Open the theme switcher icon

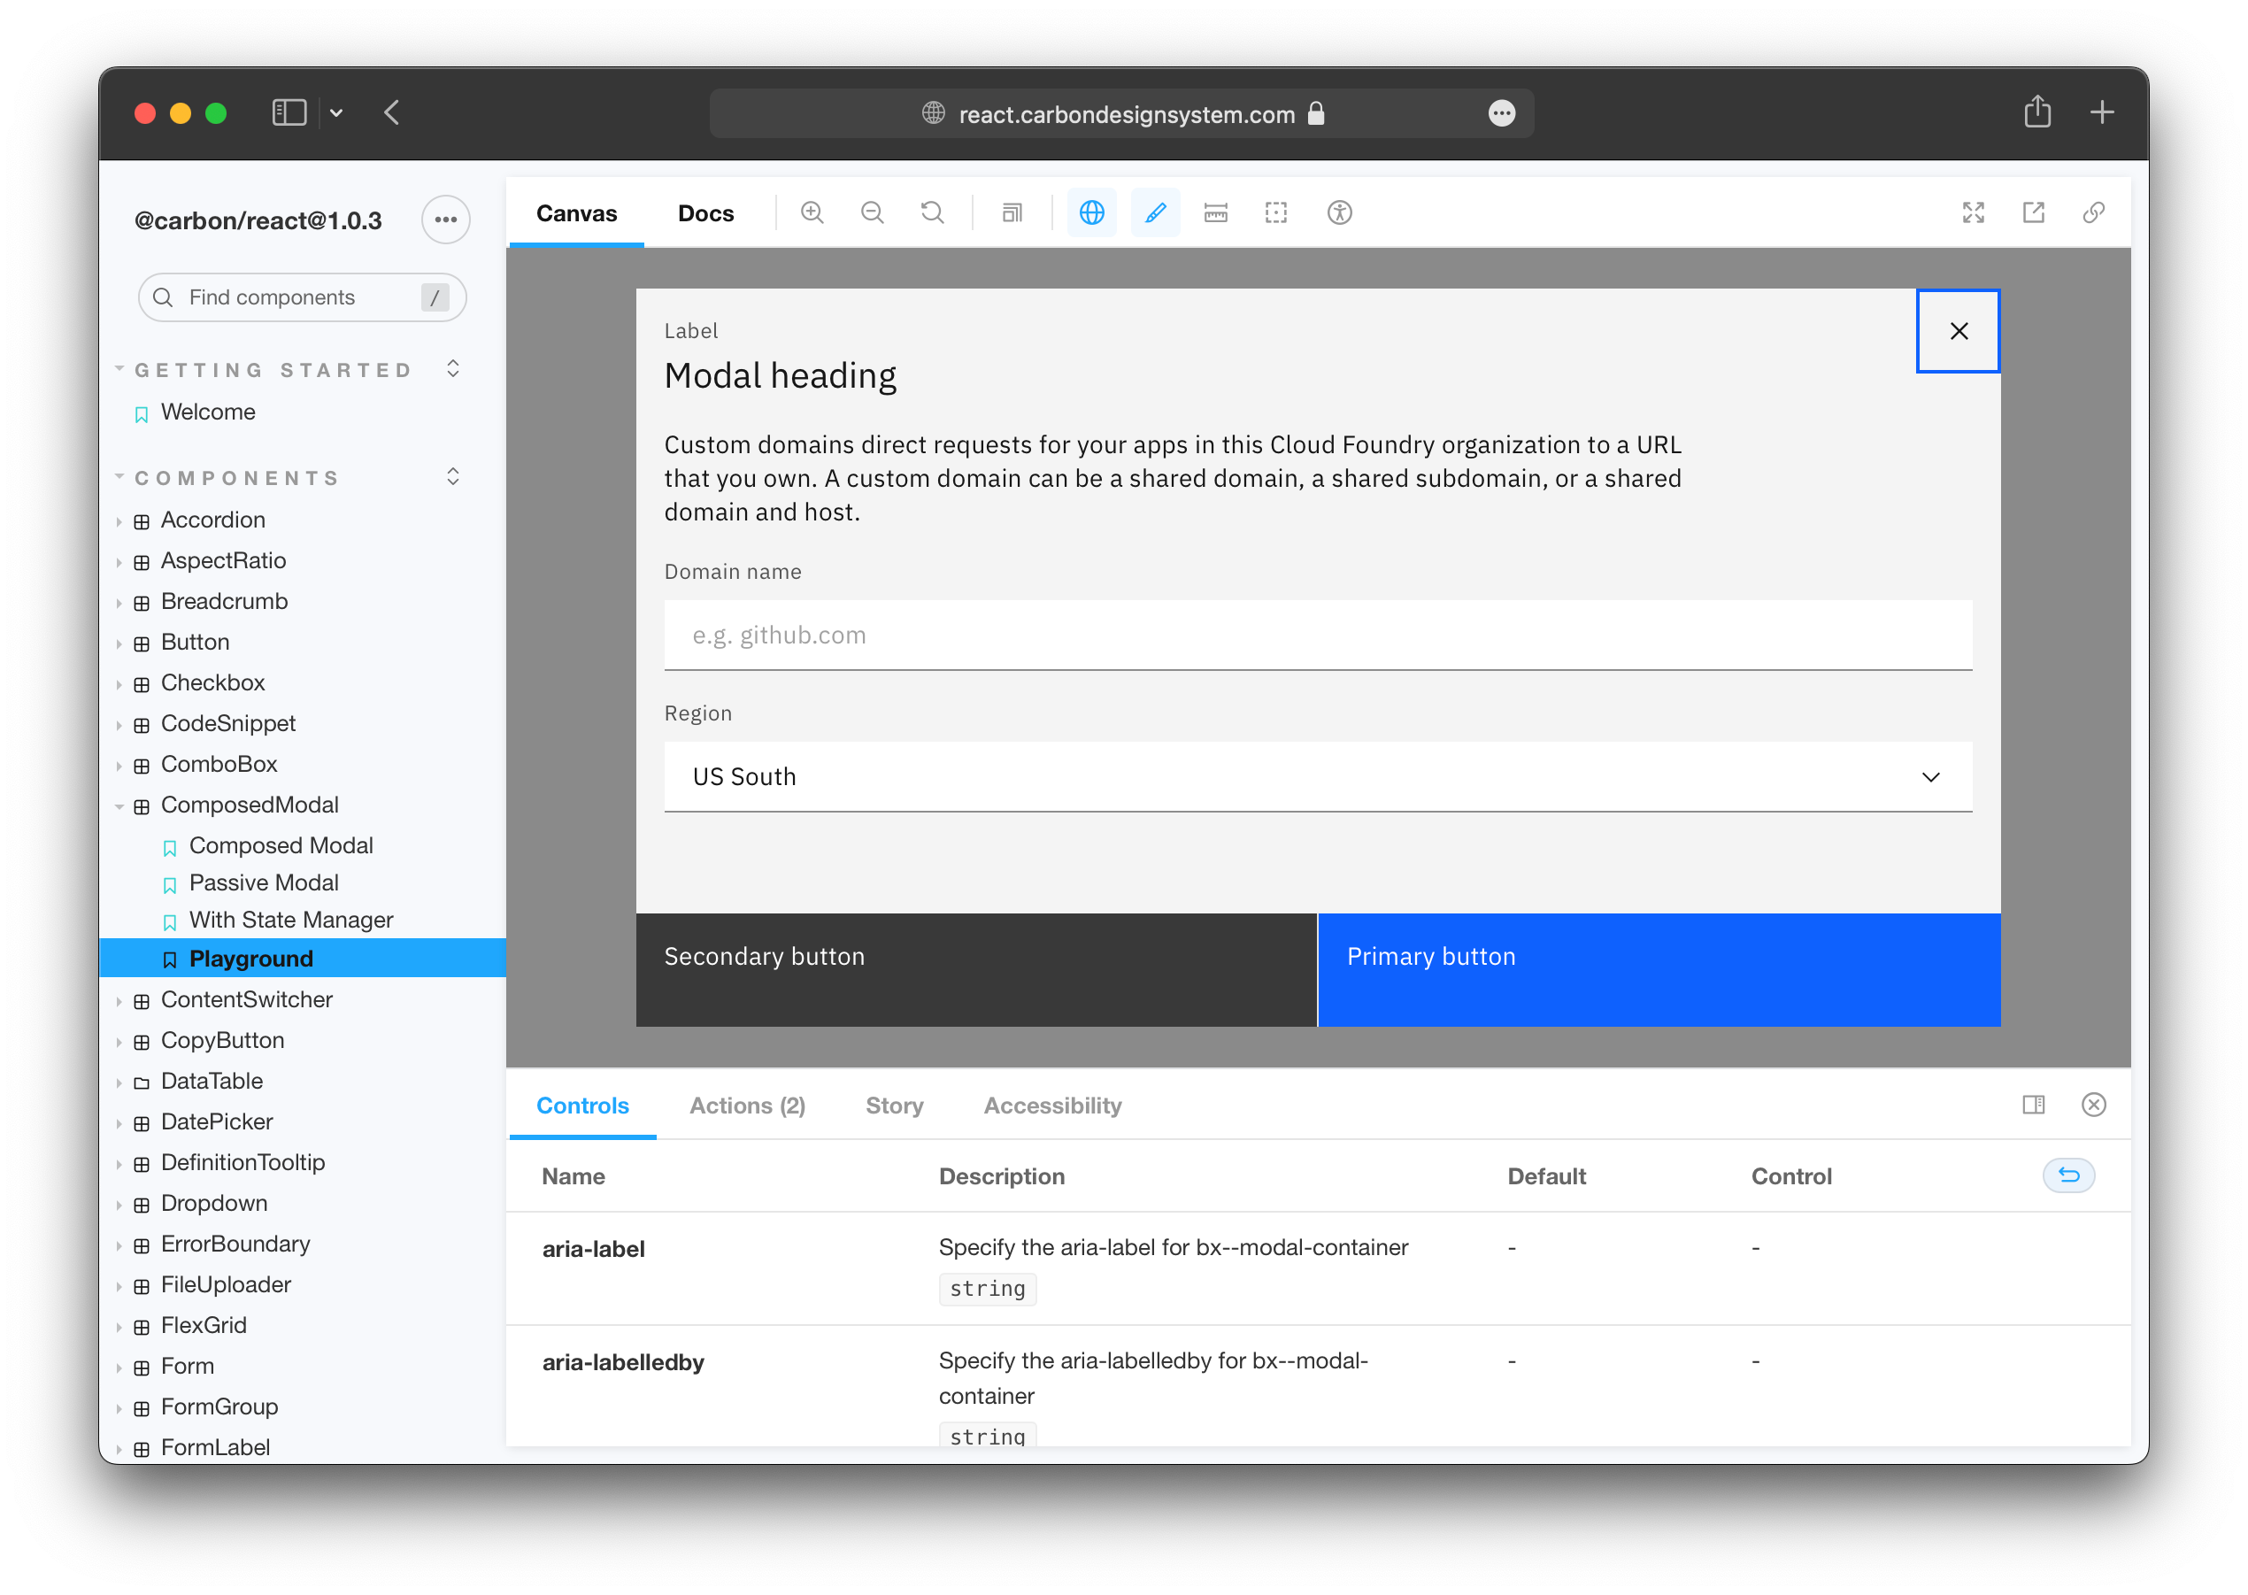point(1012,213)
